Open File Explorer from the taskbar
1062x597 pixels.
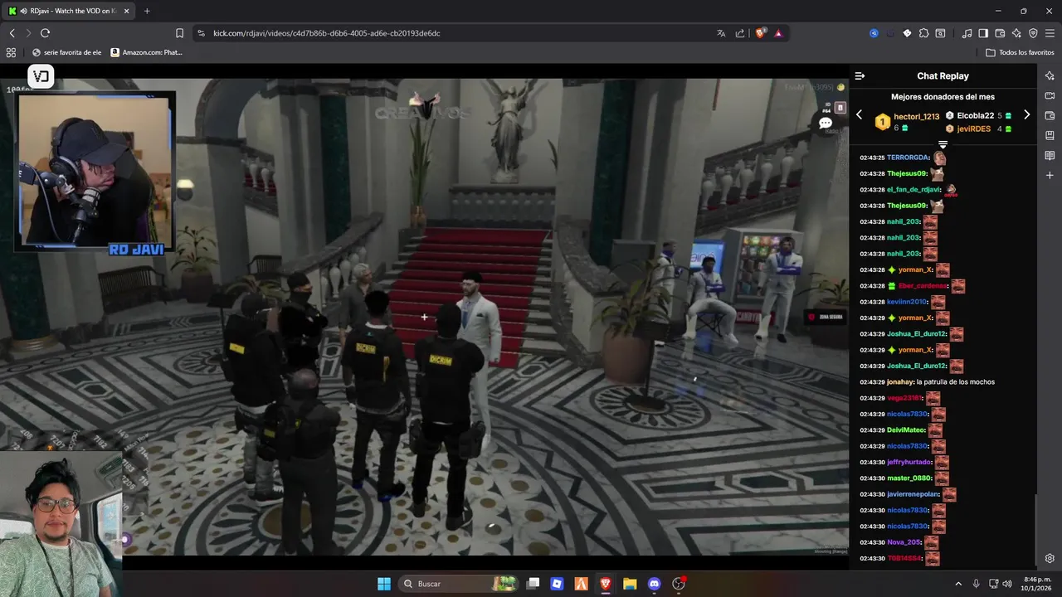[x=630, y=584]
